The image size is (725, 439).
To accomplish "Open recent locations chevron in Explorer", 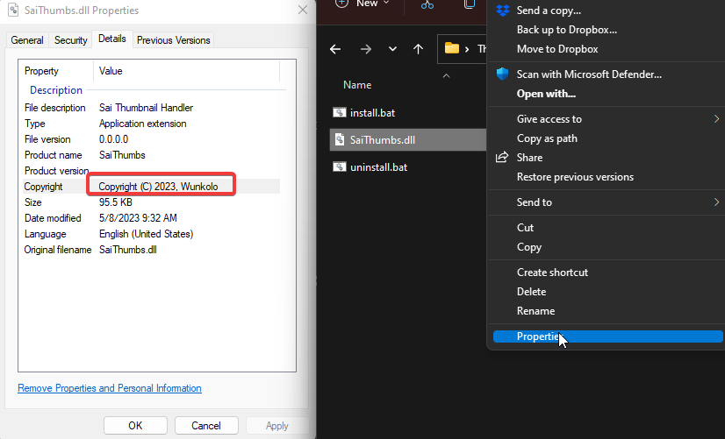I will coord(392,48).
